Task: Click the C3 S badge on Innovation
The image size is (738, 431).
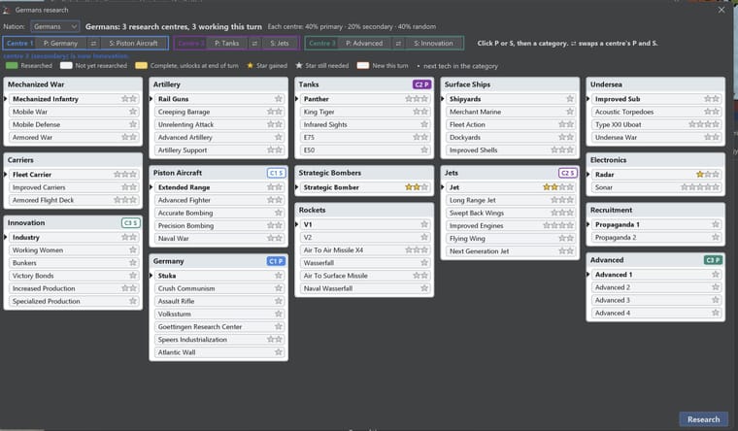Action: [130, 223]
